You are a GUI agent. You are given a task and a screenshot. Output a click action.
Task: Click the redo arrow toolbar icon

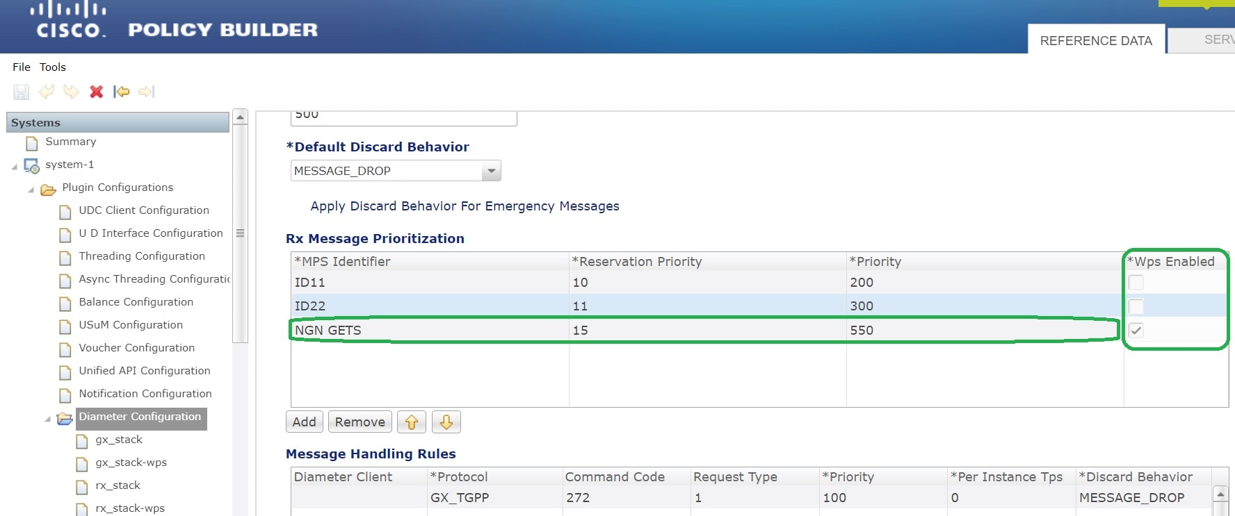pos(71,92)
